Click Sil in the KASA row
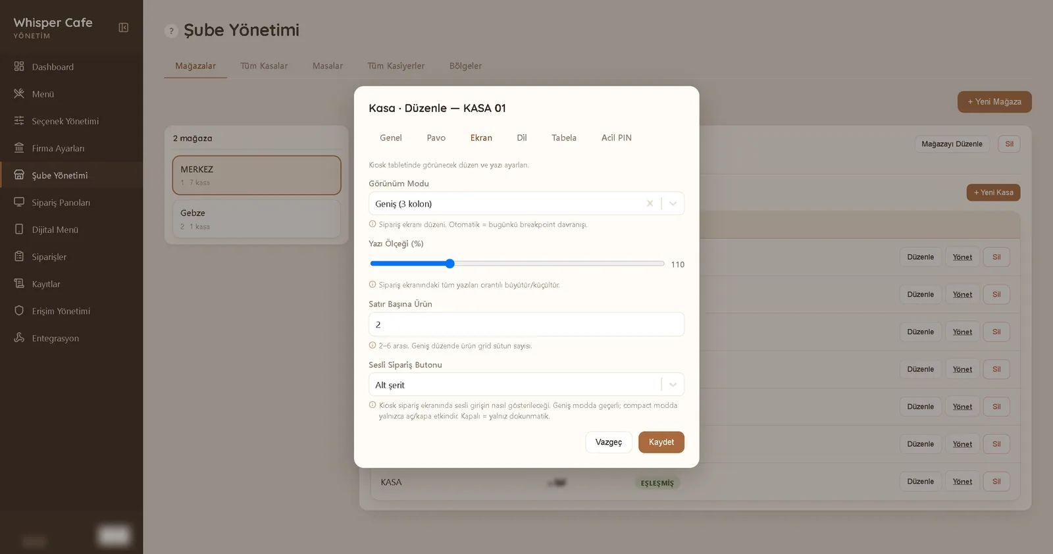The image size is (1053, 554). pos(996,482)
